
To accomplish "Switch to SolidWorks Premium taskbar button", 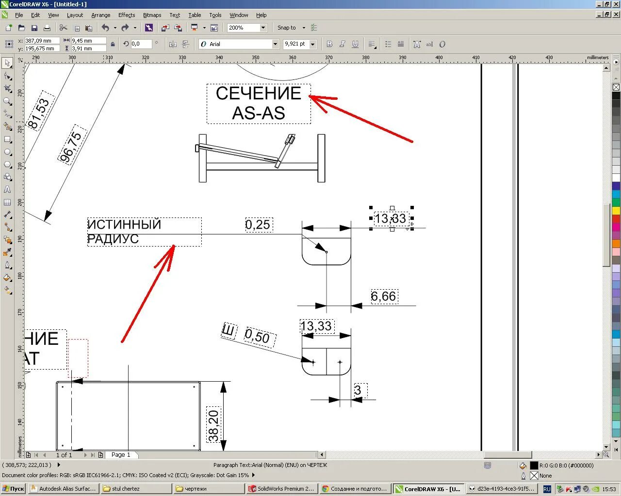I will pos(282,489).
